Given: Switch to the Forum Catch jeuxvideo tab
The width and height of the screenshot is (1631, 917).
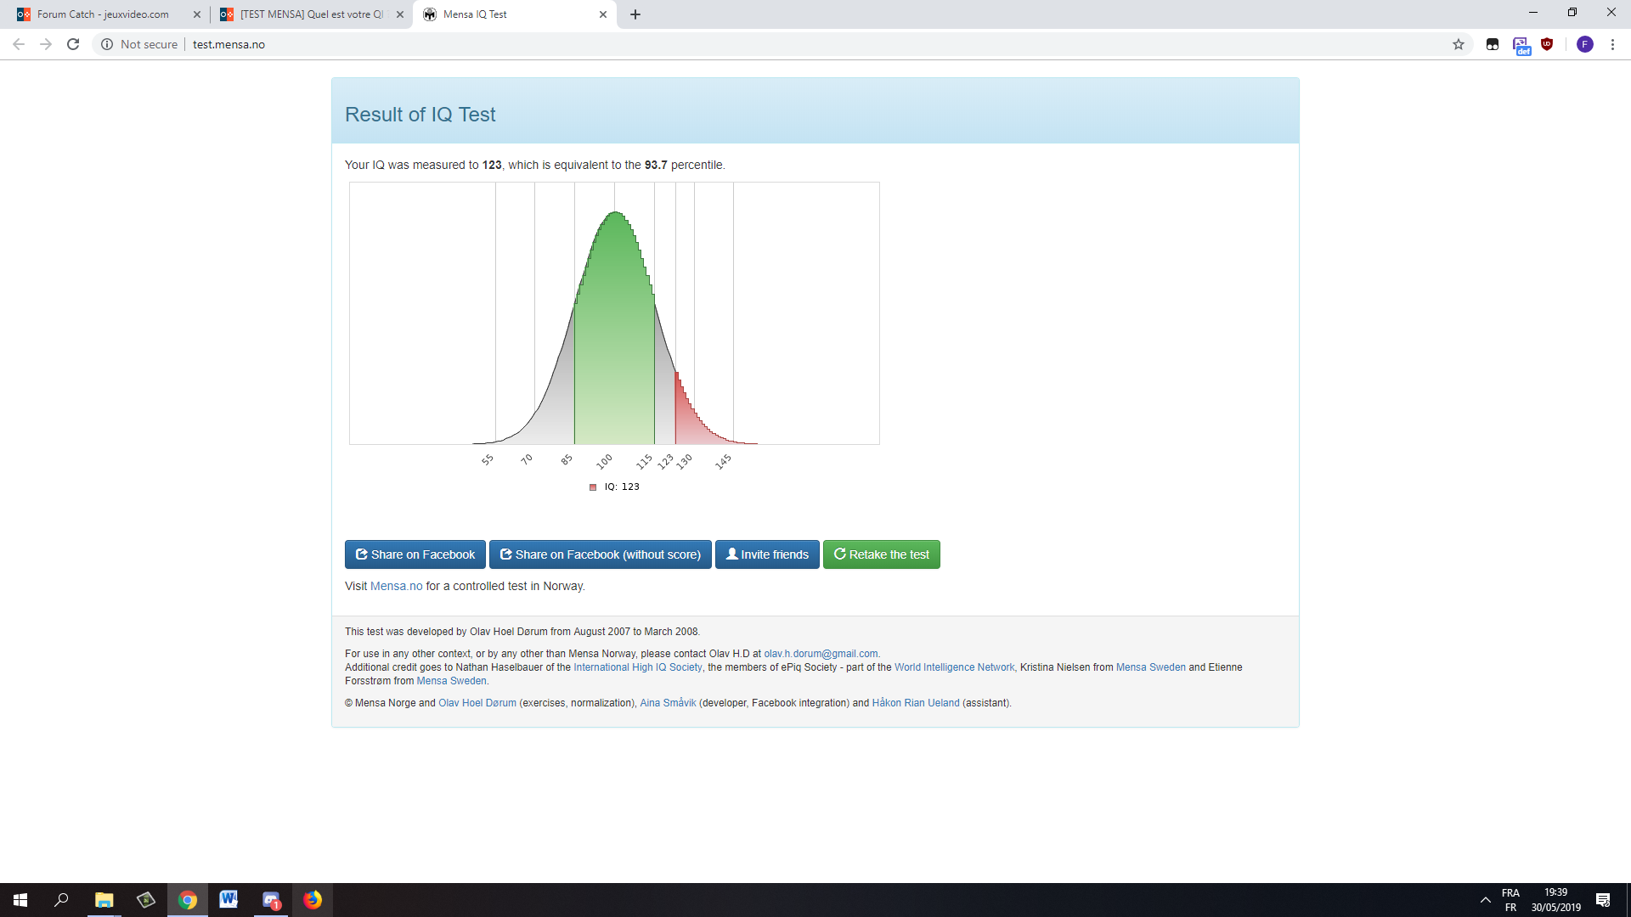Looking at the screenshot, I should [x=102, y=14].
